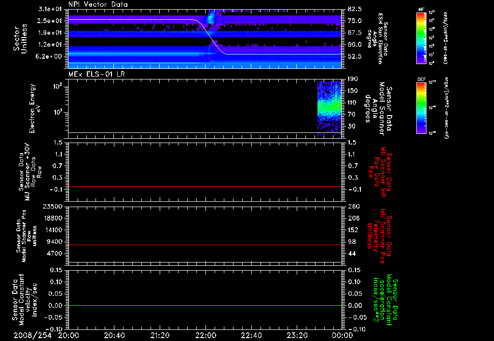494x341 pixels.
Task: Click the red "MU Scanner Pos Telemetry" label
Action: (x=379, y=236)
